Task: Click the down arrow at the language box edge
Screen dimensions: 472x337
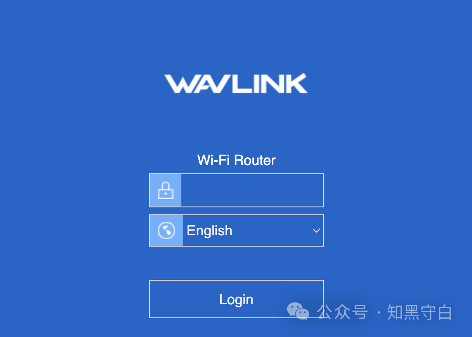Action: click(x=316, y=230)
